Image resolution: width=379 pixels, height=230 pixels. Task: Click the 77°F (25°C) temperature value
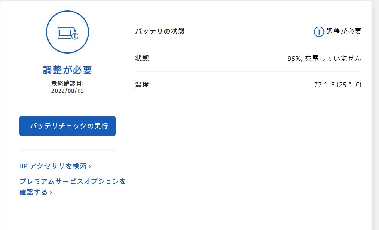(x=338, y=85)
